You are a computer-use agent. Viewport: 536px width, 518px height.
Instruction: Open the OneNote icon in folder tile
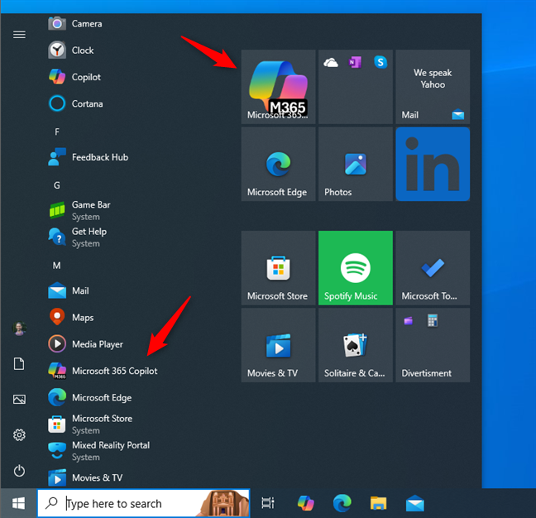(x=355, y=63)
